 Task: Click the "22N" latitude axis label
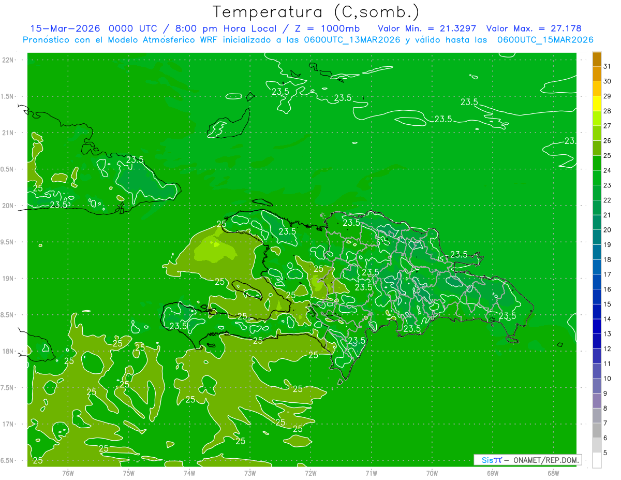click(x=9, y=60)
